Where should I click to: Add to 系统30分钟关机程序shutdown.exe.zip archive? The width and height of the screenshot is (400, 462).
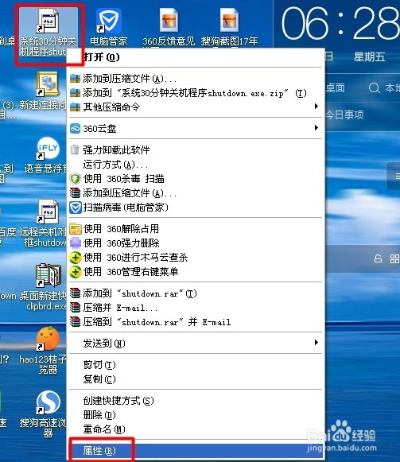coord(196,93)
